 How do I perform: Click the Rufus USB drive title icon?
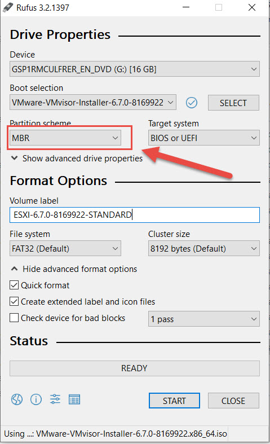[x=8, y=7]
